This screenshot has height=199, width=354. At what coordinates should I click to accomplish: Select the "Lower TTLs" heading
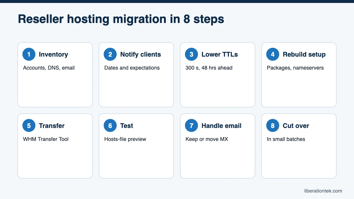tap(219, 55)
